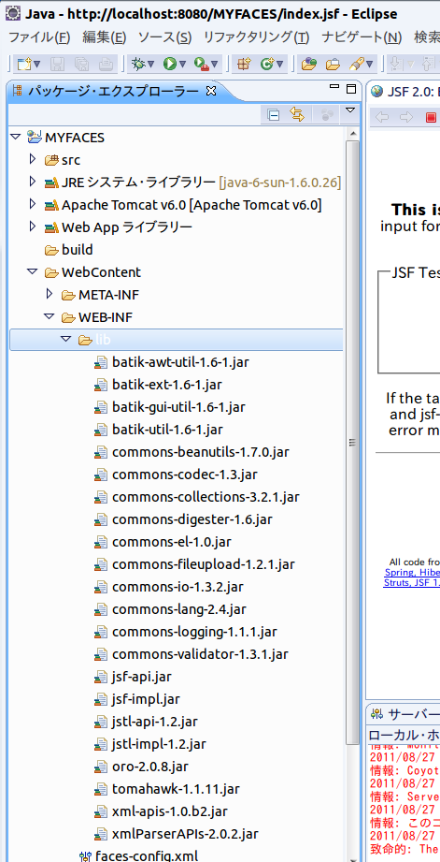The image size is (440, 862).
Task: Open the Navigate (ナビゲート) menu
Action: click(x=362, y=37)
